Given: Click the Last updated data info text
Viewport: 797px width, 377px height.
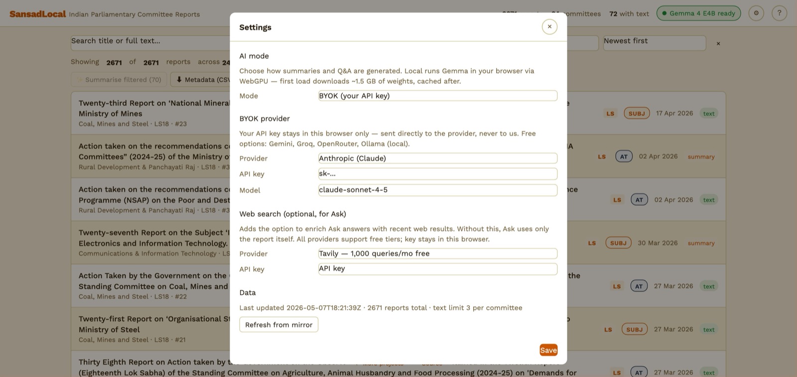Looking at the screenshot, I should pyautogui.click(x=381, y=308).
